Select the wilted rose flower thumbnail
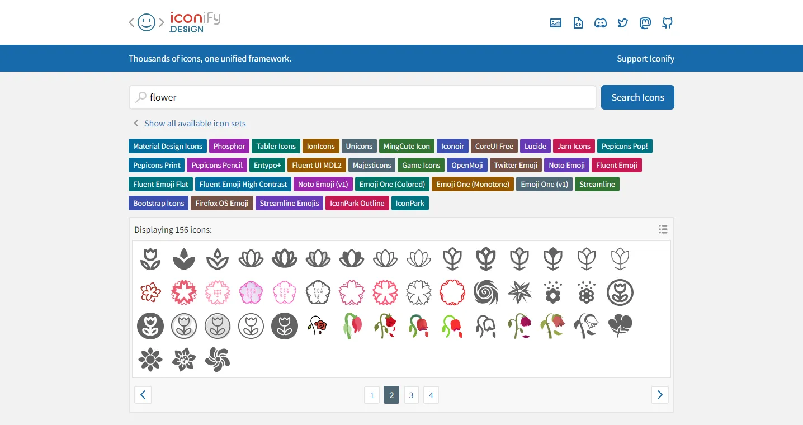 [x=352, y=326]
